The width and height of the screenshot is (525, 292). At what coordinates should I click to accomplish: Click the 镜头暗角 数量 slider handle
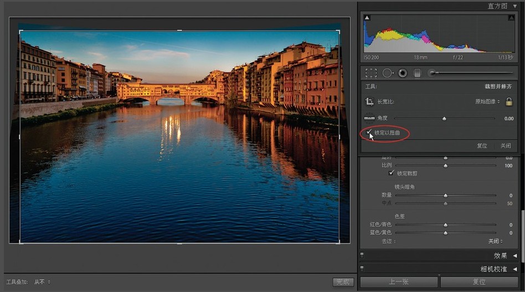pos(445,195)
